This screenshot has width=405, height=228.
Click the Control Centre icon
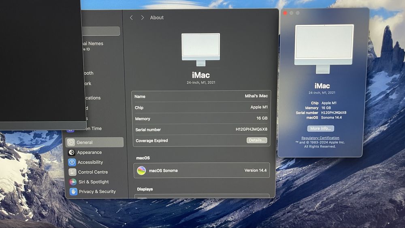72,172
